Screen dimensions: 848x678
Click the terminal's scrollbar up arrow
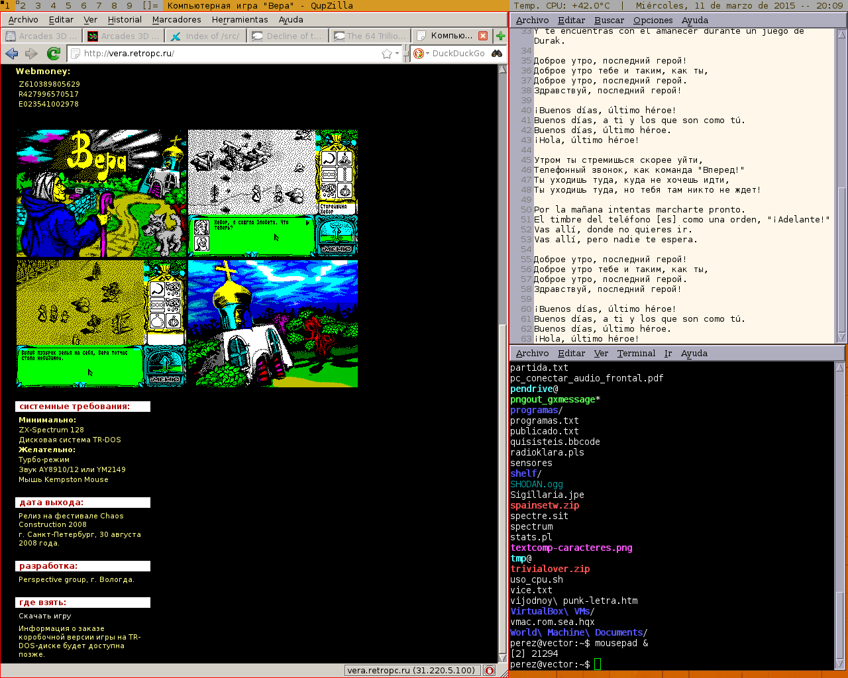[840, 367]
